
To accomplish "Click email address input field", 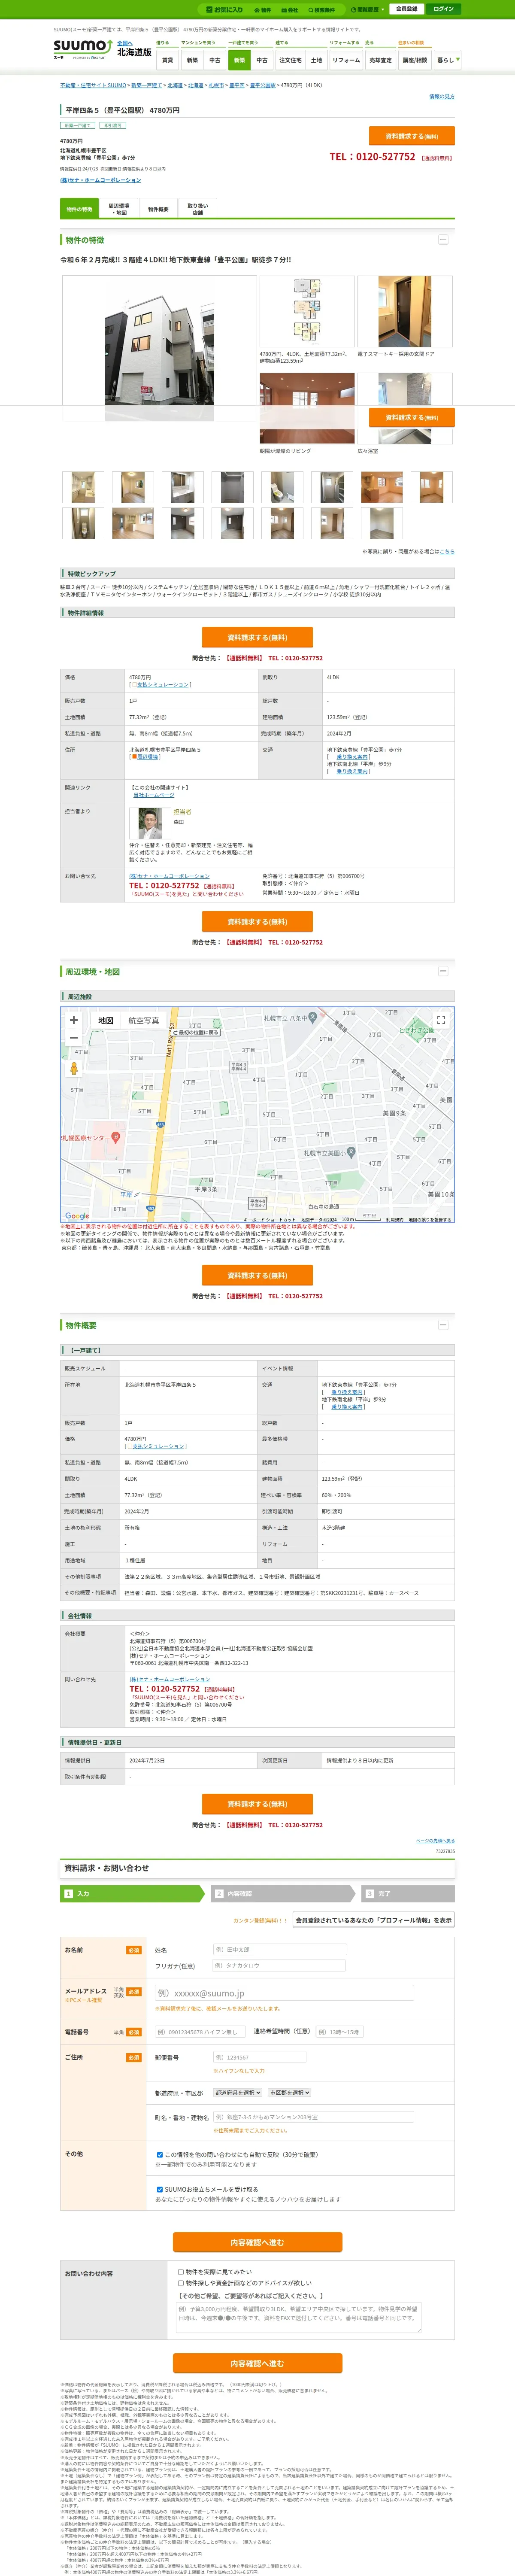I will click(x=284, y=1993).
